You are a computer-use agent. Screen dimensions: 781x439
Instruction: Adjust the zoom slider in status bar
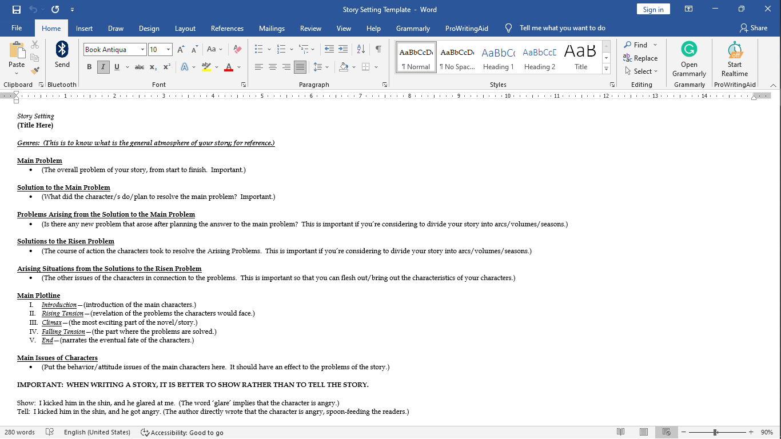[715, 432]
